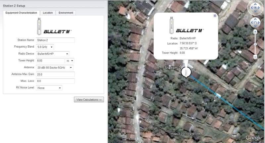Tilt map view down with look control
265x143 pixels.
[x=255, y=11]
